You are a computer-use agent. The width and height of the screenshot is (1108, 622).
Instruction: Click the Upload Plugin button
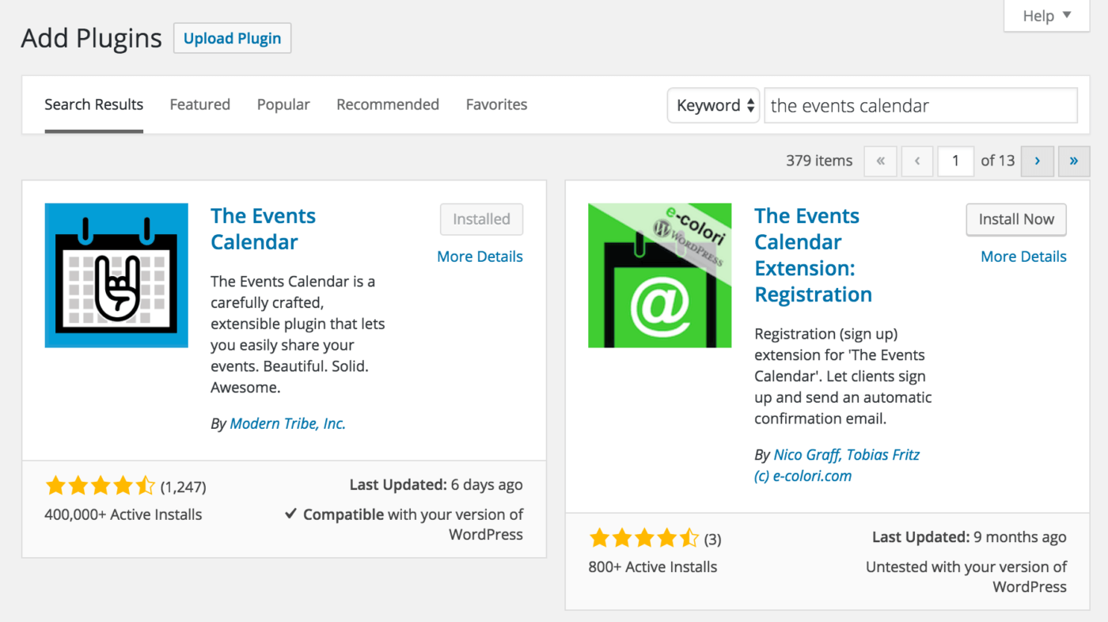pyautogui.click(x=232, y=37)
